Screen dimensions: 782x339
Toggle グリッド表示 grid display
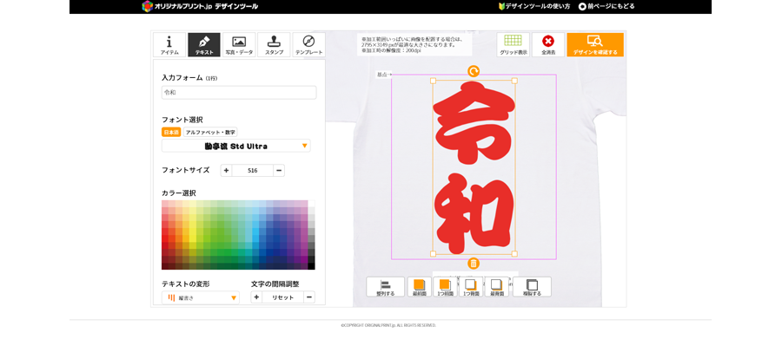coord(514,45)
